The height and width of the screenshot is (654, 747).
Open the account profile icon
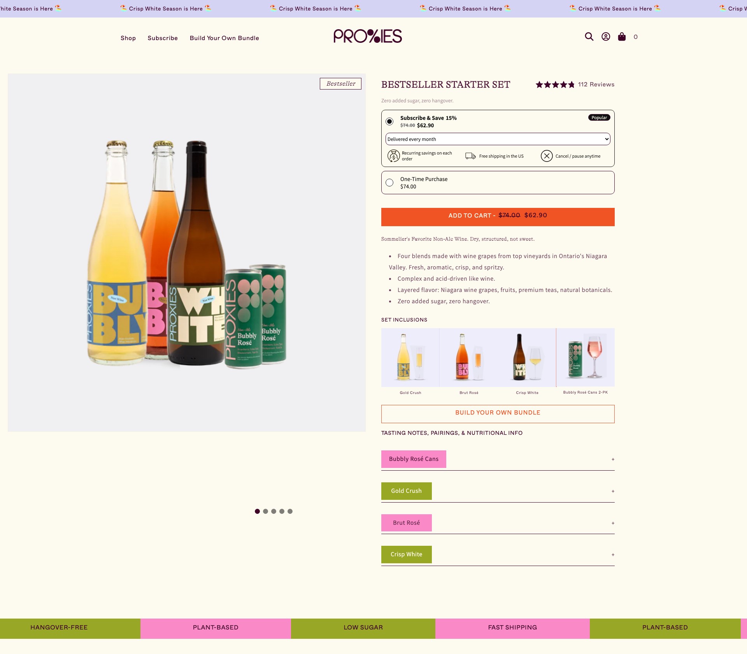pos(606,37)
